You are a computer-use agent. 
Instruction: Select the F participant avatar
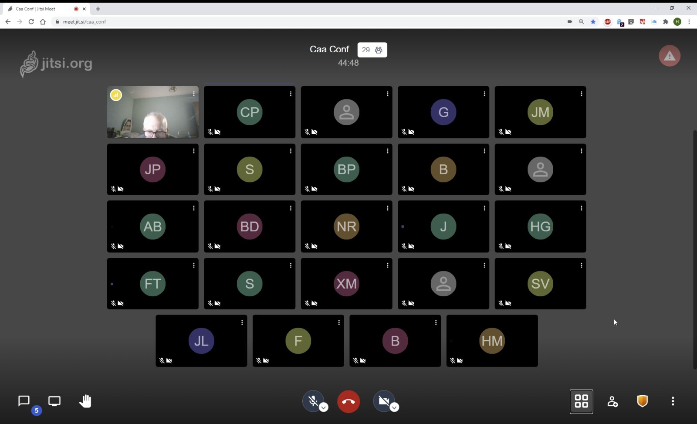tap(298, 341)
